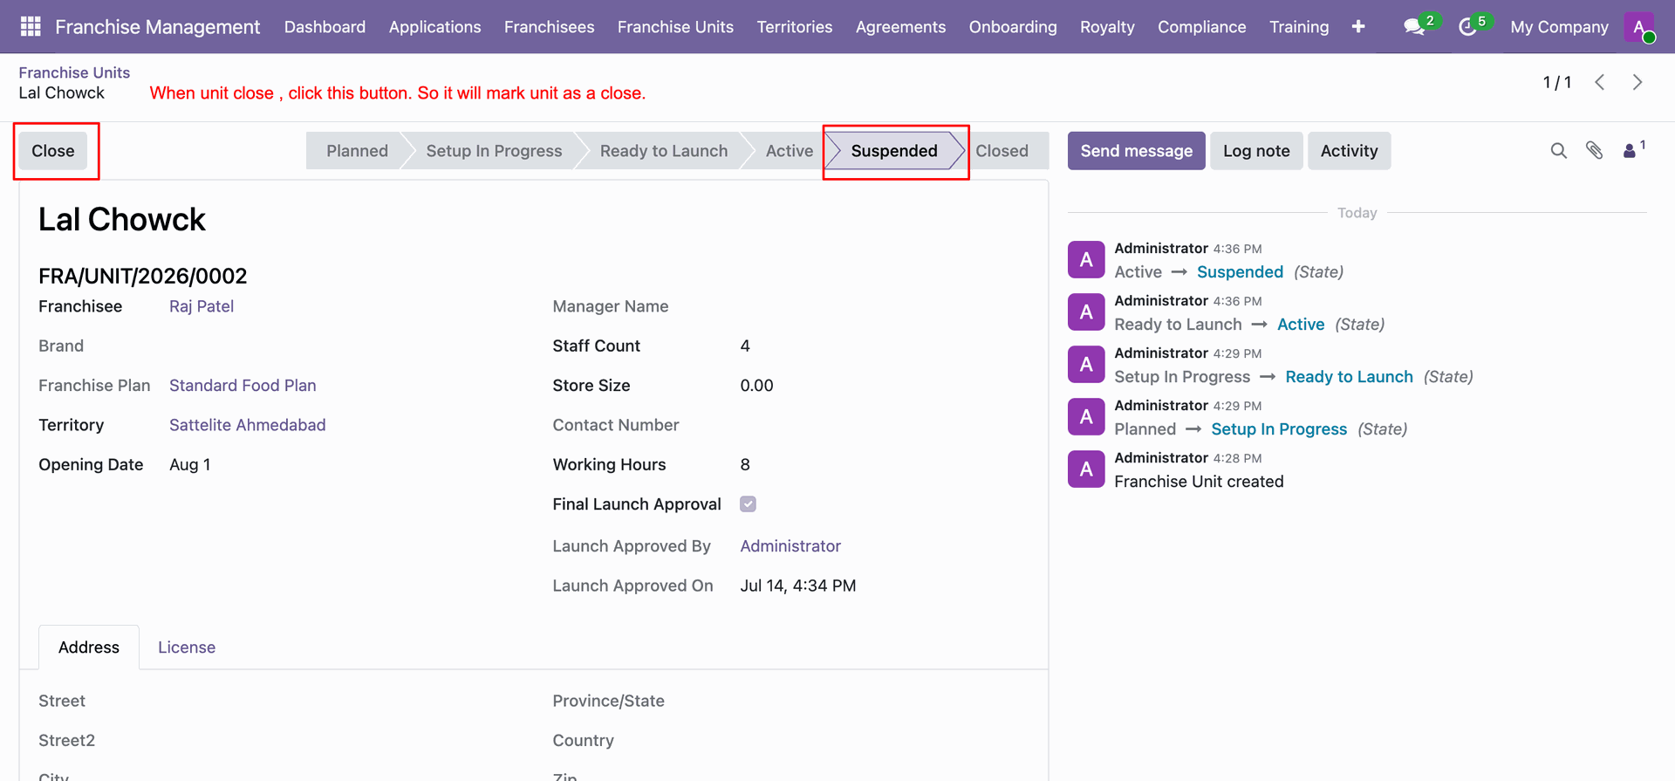Toggle Final Launch Approval checkbox
1675x781 pixels.
tap(748, 504)
